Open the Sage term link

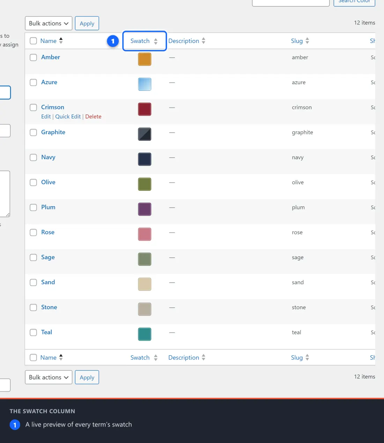click(x=48, y=257)
